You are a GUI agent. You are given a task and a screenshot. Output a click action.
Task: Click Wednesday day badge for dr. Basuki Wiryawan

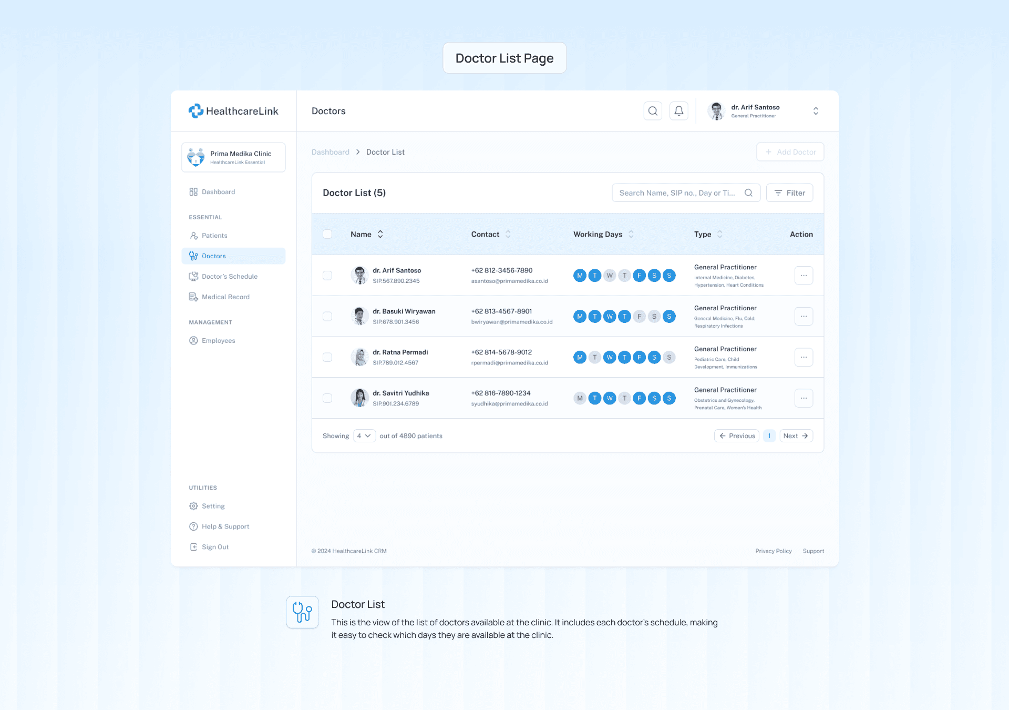pyautogui.click(x=610, y=317)
